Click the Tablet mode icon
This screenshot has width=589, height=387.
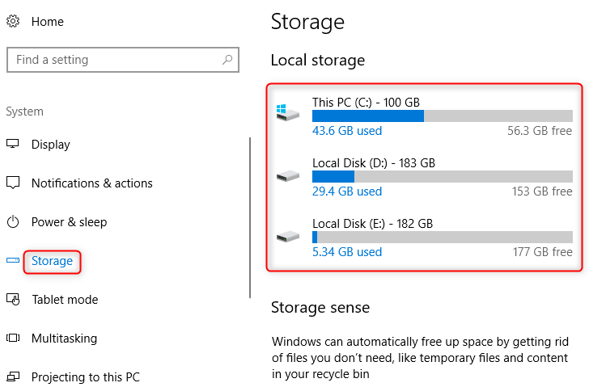12,300
